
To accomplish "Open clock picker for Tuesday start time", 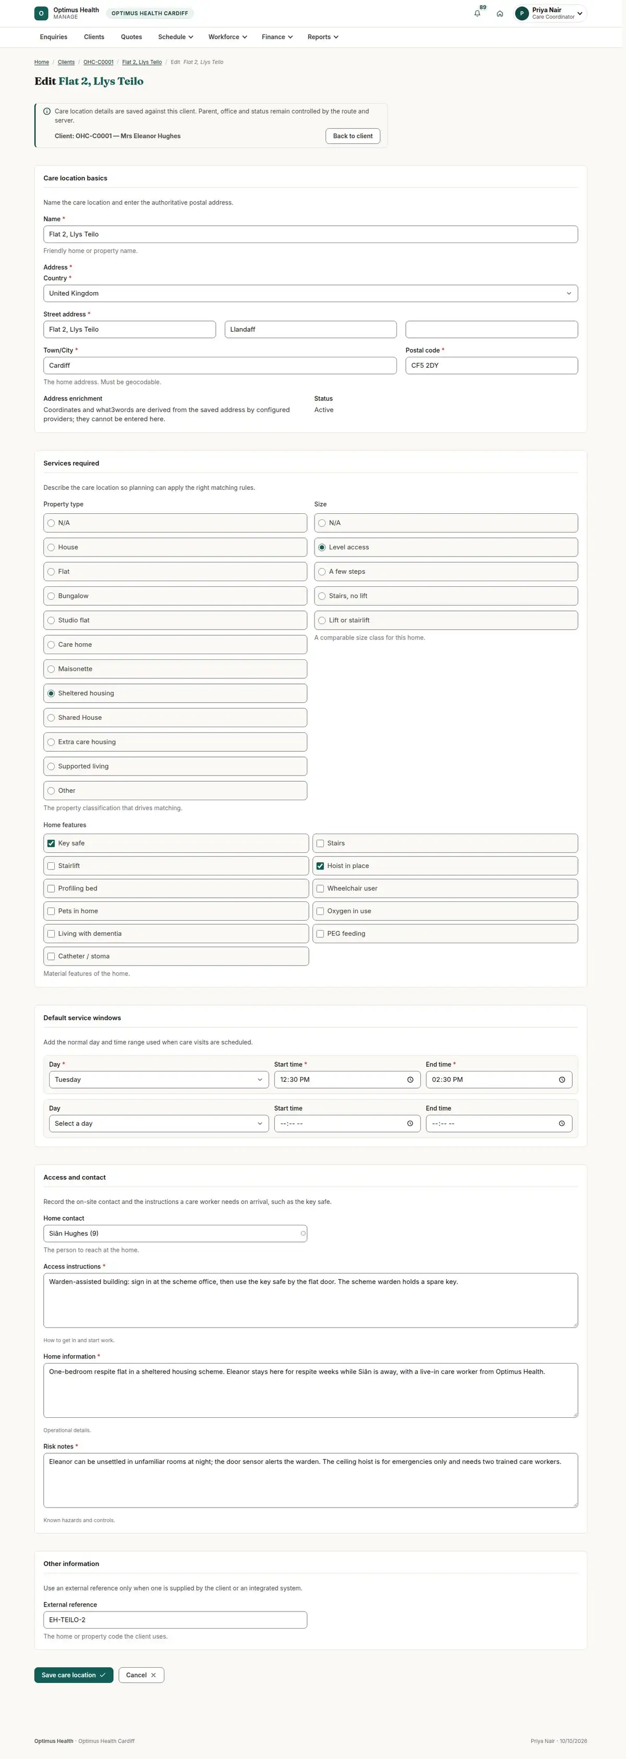I will 410,1080.
